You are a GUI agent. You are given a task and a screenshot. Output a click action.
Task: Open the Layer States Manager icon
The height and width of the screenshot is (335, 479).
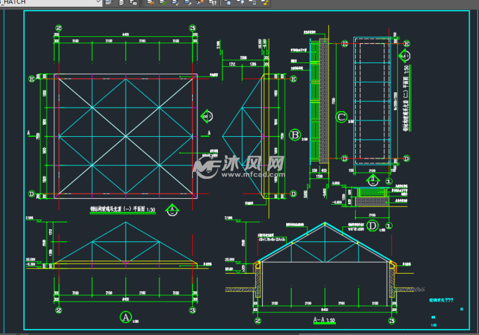(x=121, y=2)
